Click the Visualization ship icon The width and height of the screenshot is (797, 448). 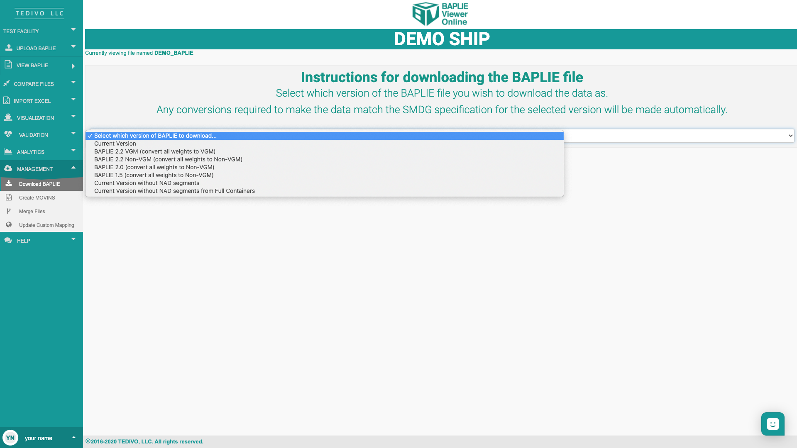point(8,117)
